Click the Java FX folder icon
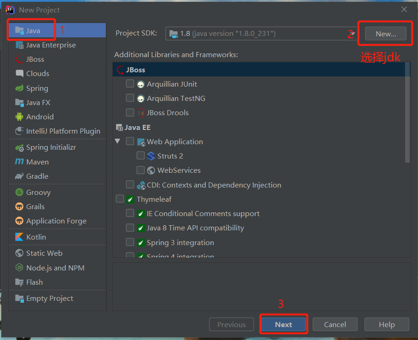The image size is (418, 340). pyautogui.click(x=19, y=102)
